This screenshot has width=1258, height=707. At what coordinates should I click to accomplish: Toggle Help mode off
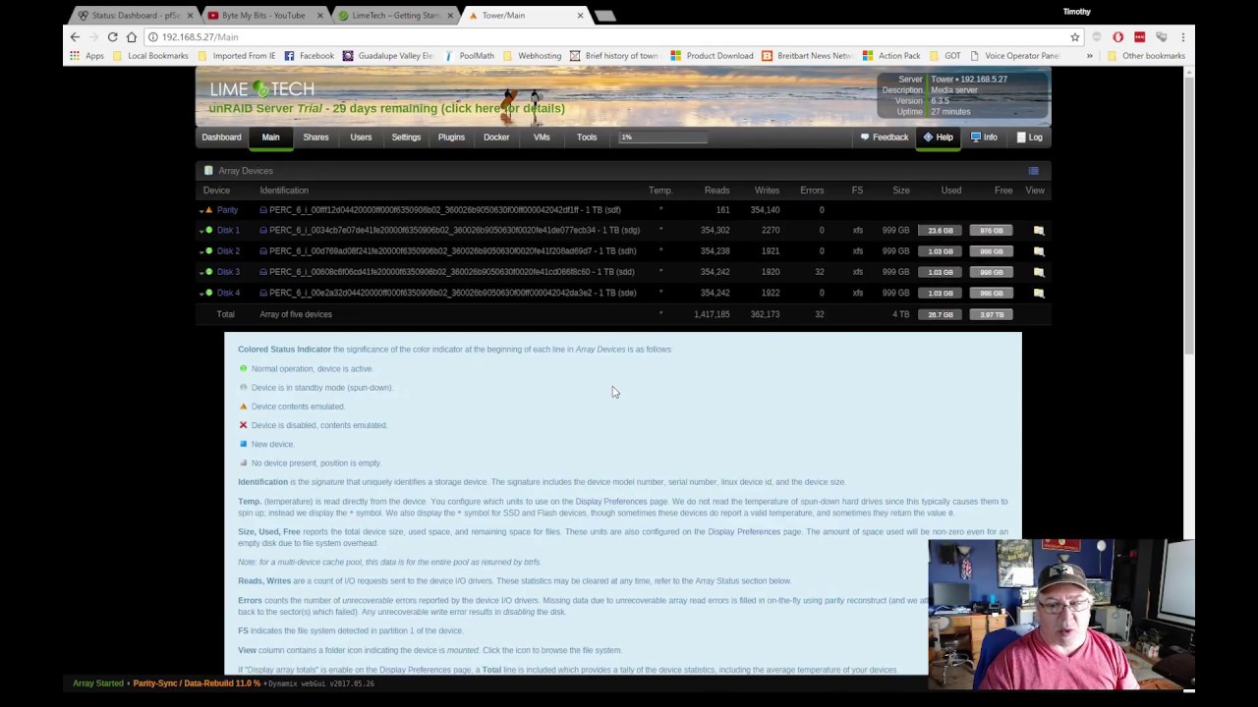(x=938, y=137)
